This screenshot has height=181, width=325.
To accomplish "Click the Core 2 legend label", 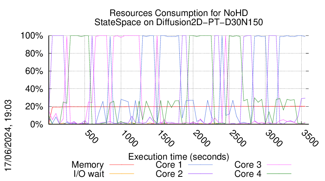I will [x=169, y=174].
